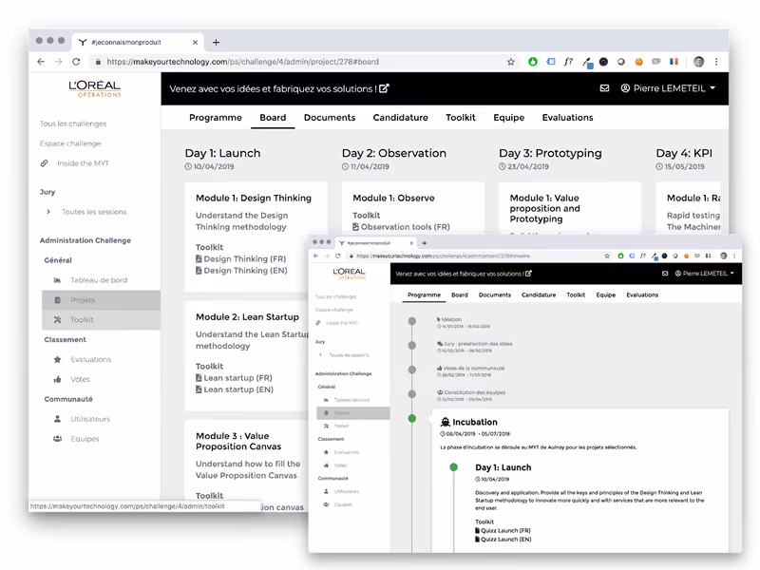The width and height of the screenshot is (760, 570).
Task: Switch to the Documents tab in the rear window
Action: pyautogui.click(x=330, y=118)
